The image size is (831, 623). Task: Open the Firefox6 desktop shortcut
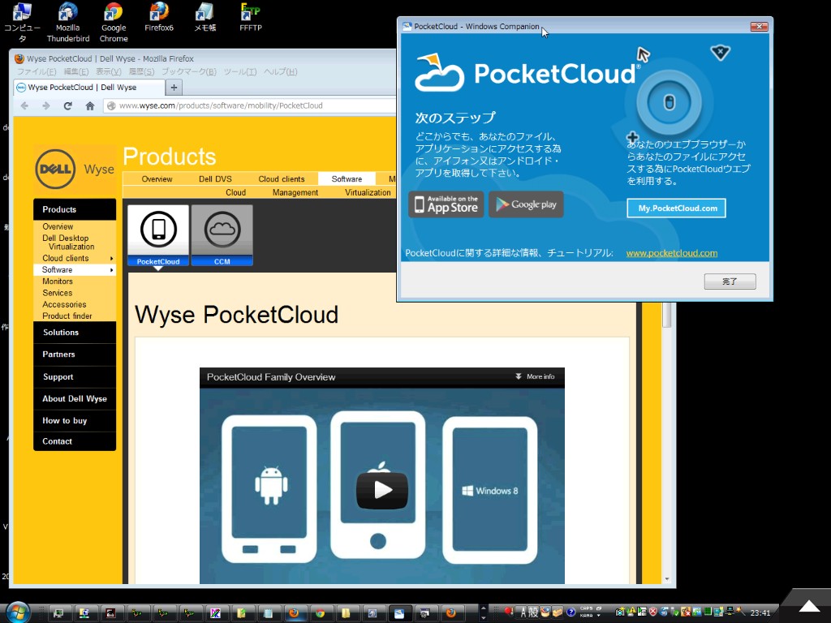tap(159, 17)
